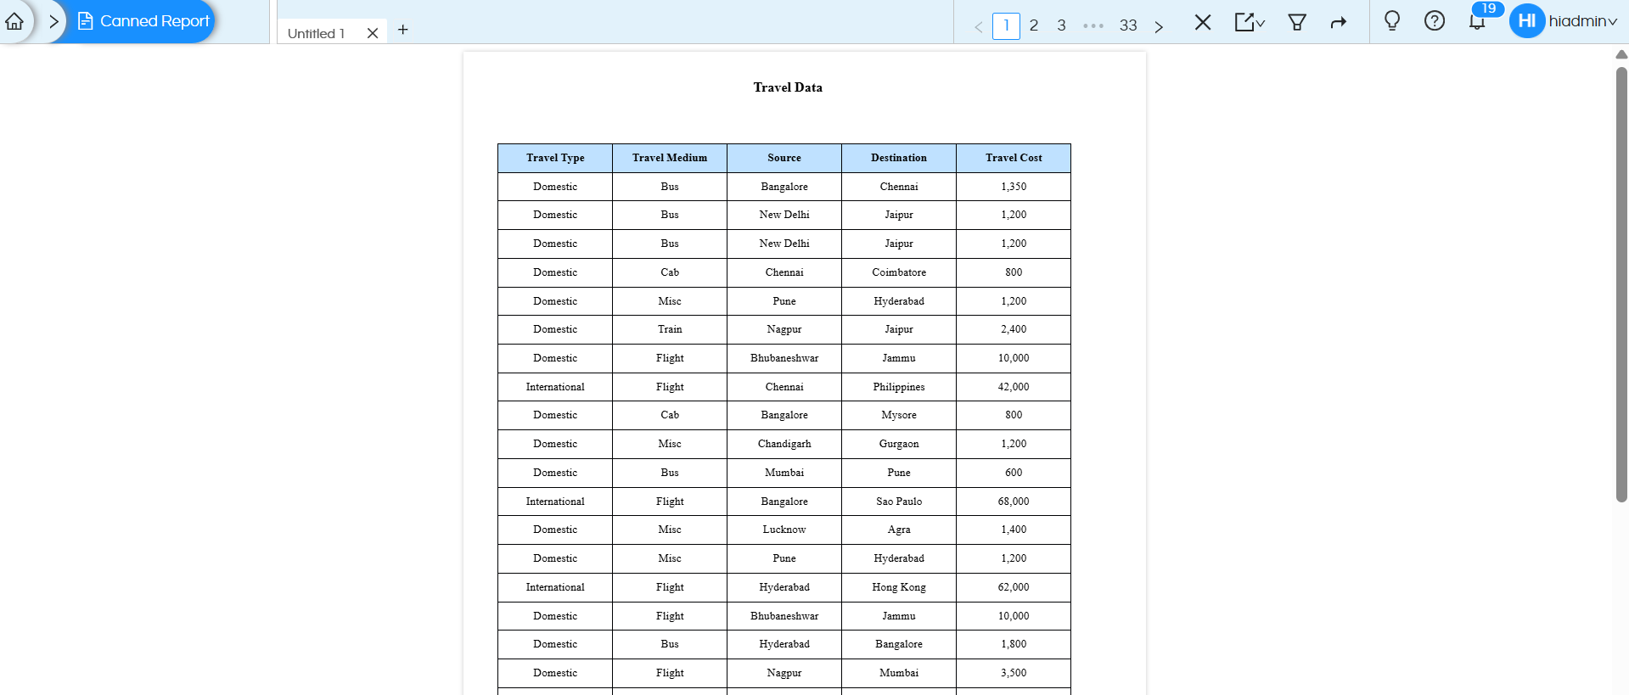
Task: Select the Coimbatore destination cell
Action: 899,272
